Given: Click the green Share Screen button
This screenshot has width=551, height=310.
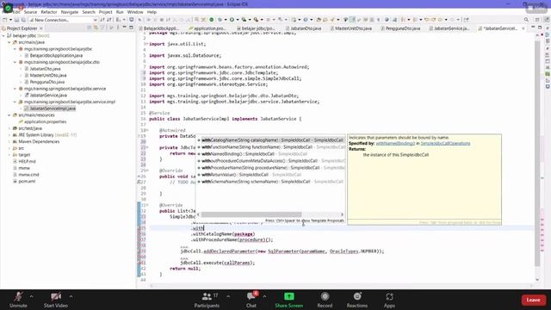Looking at the screenshot, I should pos(289,300).
